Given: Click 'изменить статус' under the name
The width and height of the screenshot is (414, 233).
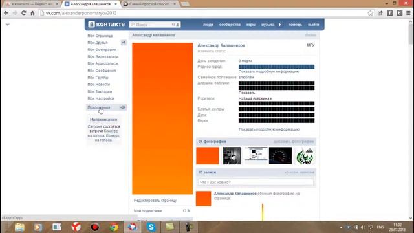Looking at the screenshot, I should tap(212, 51).
